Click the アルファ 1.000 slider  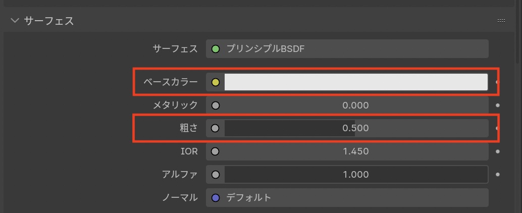(x=356, y=175)
